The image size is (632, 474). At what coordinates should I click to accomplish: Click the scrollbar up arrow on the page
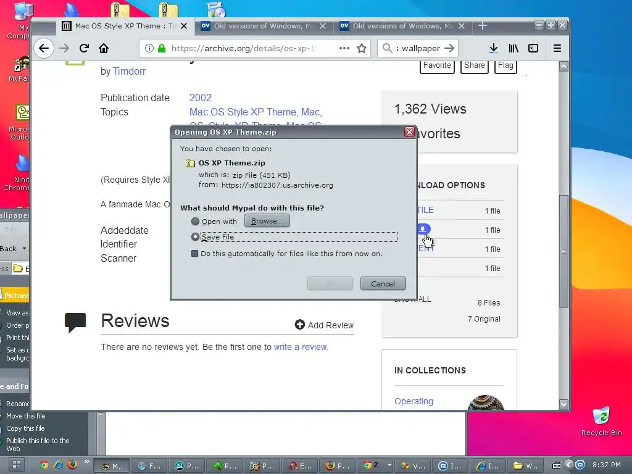[x=564, y=66]
